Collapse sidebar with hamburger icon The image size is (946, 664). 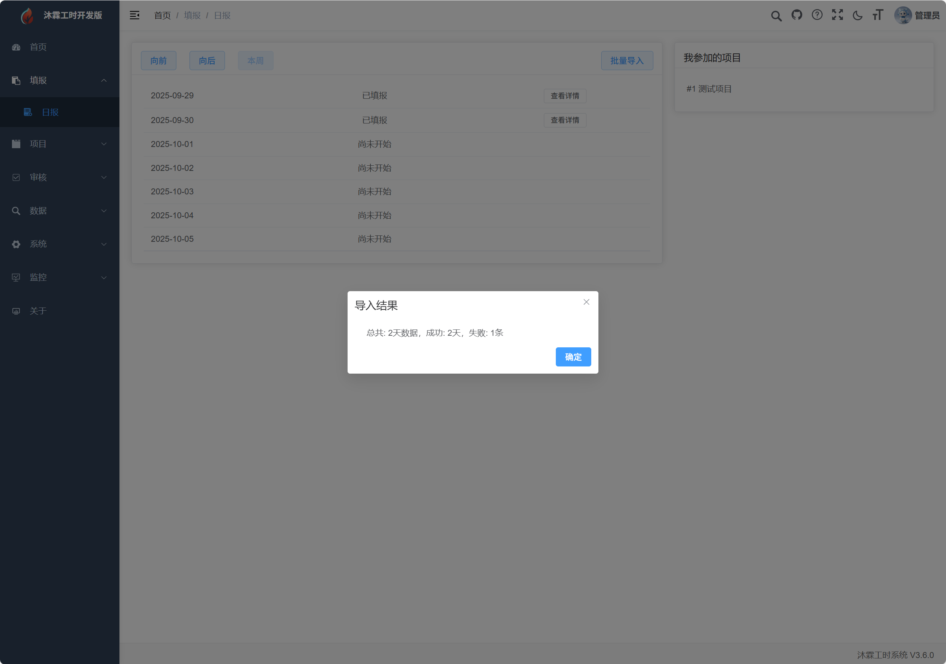click(135, 15)
